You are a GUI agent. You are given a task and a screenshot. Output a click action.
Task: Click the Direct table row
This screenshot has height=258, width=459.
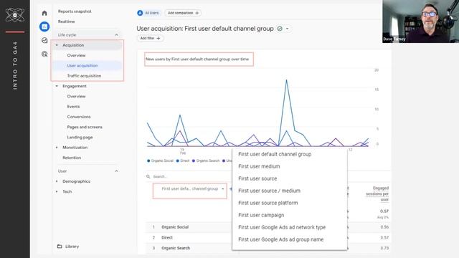(268, 237)
